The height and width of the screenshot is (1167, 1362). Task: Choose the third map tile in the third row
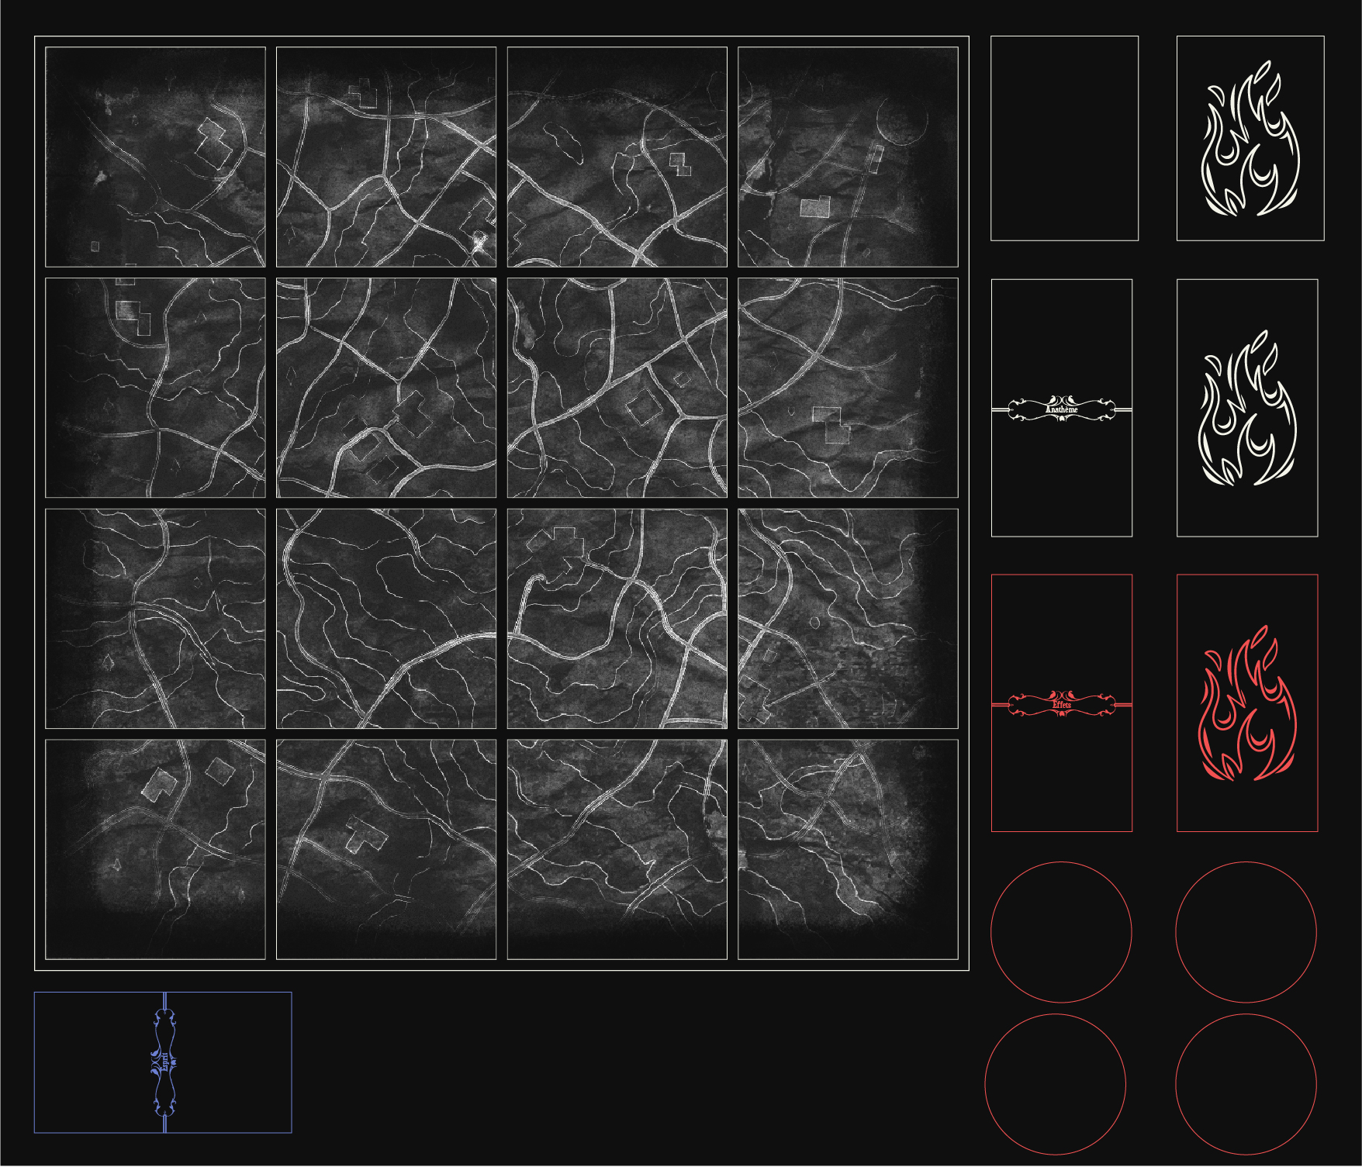pos(617,618)
